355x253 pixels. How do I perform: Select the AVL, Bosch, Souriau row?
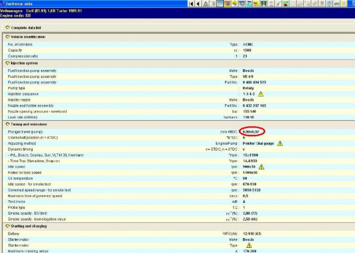(46, 155)
